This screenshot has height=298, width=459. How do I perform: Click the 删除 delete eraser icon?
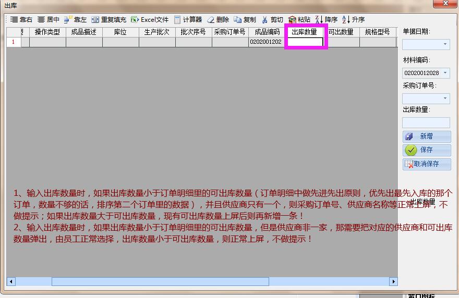211,20
